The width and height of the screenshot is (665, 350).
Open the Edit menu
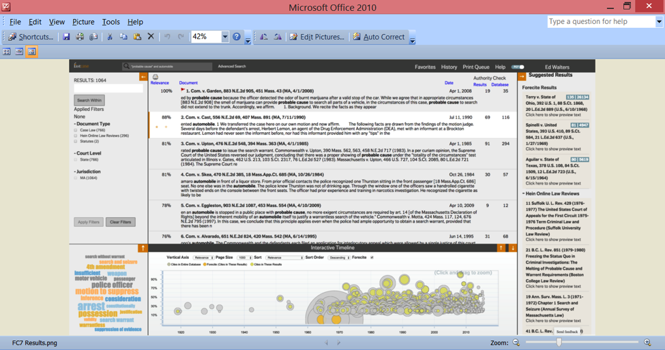coord(35,22)
